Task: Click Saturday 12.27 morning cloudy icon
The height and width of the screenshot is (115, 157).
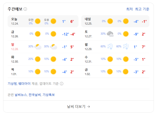Action: [x=110, y=34]
